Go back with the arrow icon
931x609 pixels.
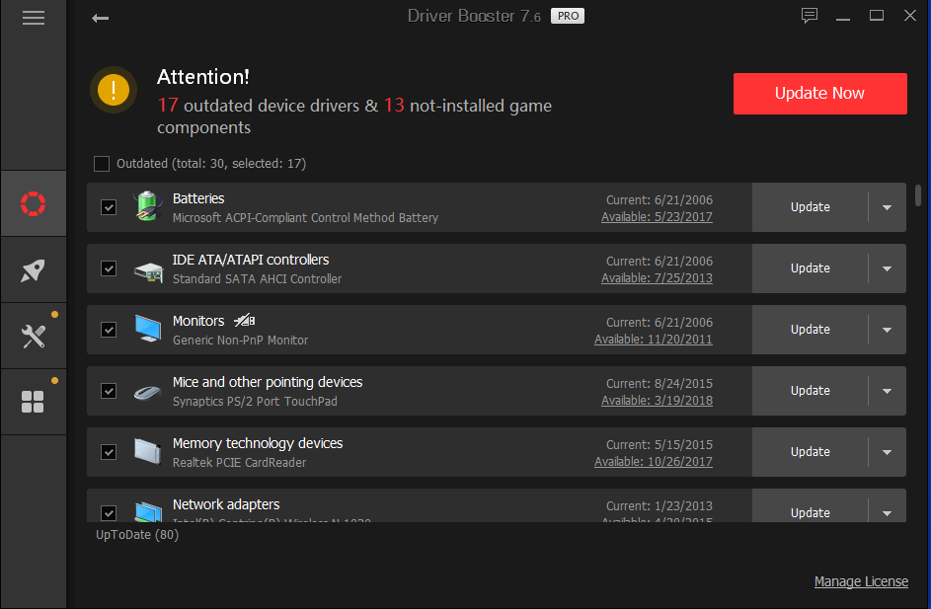point(100,19)
